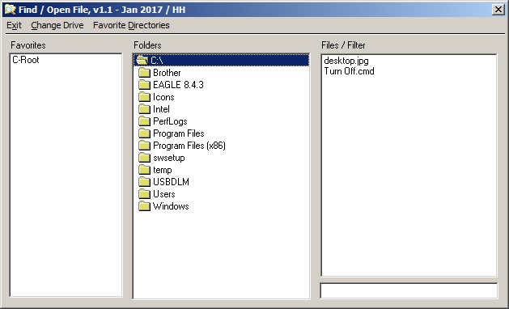The width and height of the screenshot is (509, 309).
Task: Click the USBDLM folder icon
Action: coord(144,182)
